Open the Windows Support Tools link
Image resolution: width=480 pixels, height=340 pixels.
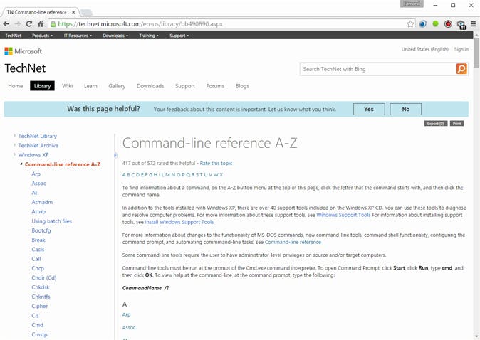(343, 215)
